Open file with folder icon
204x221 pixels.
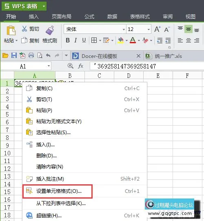[x=5, y=55]
